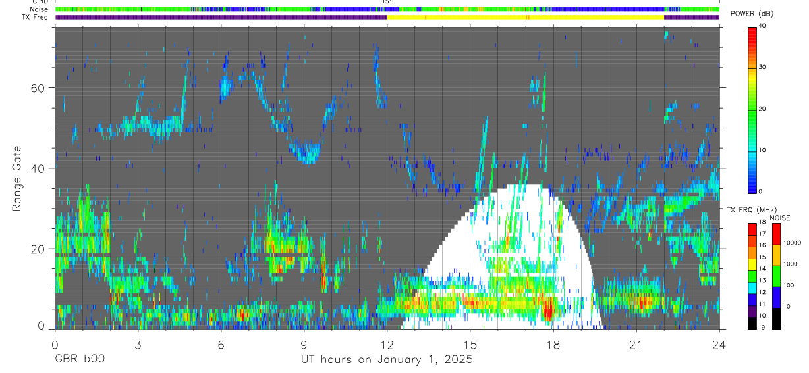809x373 pixels.
Task: Click the time axis tick '12'
Action: point(387,345)
